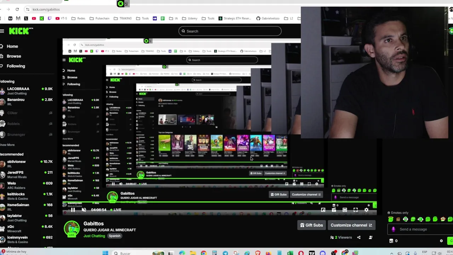
Task: Open Telegram from the taskbar
Action: click(x=225, y=253)
